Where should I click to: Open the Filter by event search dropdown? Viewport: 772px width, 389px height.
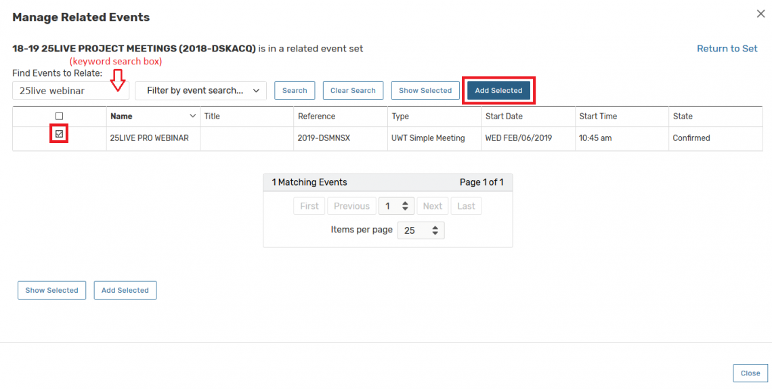click(x=200, y=90)
